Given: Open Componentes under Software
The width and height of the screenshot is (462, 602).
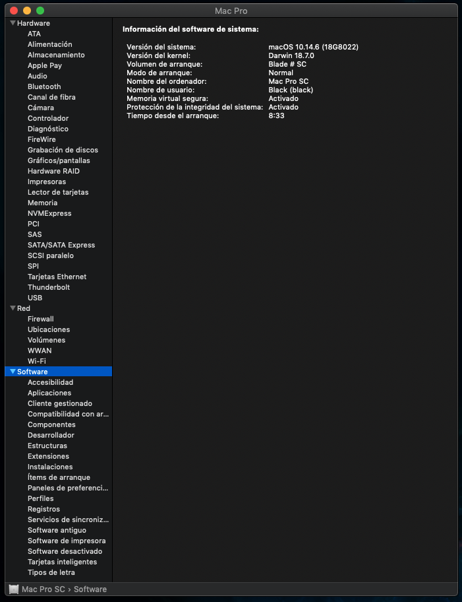Looking at the screenshot, I should pos(51,424).
